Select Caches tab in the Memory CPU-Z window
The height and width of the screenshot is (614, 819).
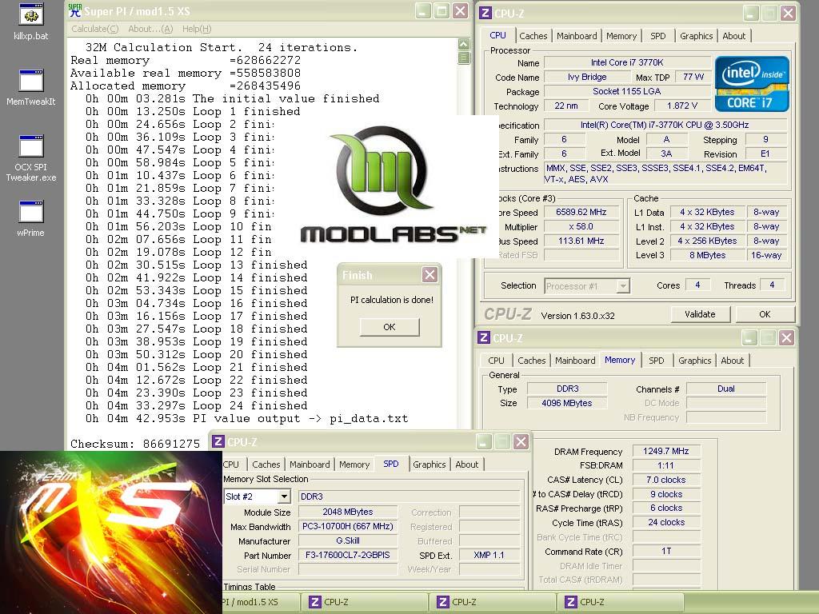click(x=531, y=361)
